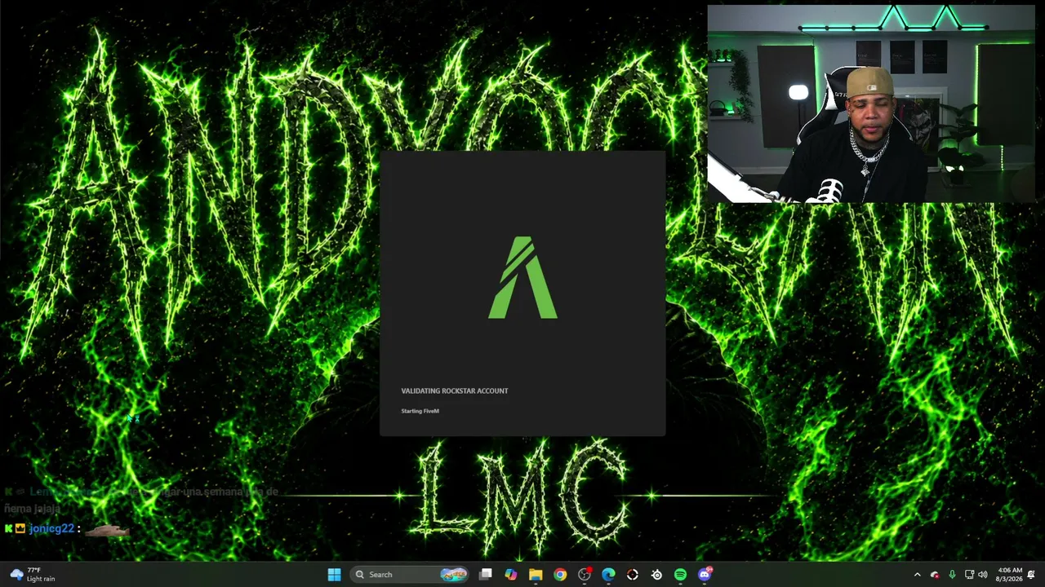This screenshot has width=1045, height=587.
Task: Open the weather widget showing Light rain
Action: (33, 575)
